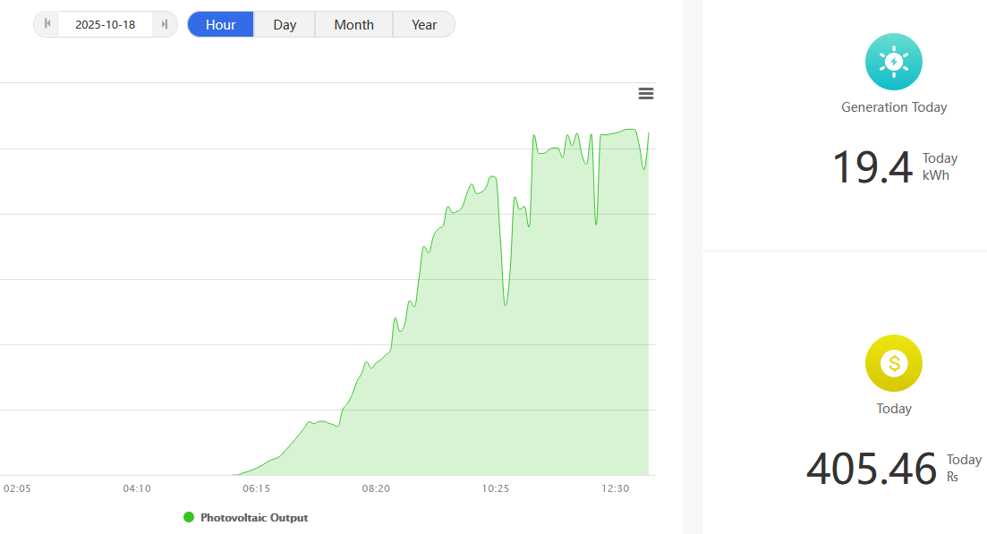Image resolution: width=987 pixels, height=534 pixels.
Task: Switch to the Day view tab
Action: click(285, 24)
